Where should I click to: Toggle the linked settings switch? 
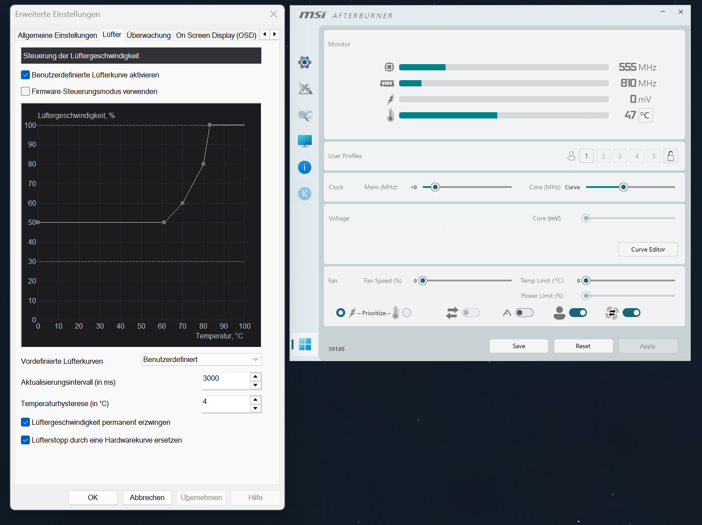pos(471,313)
